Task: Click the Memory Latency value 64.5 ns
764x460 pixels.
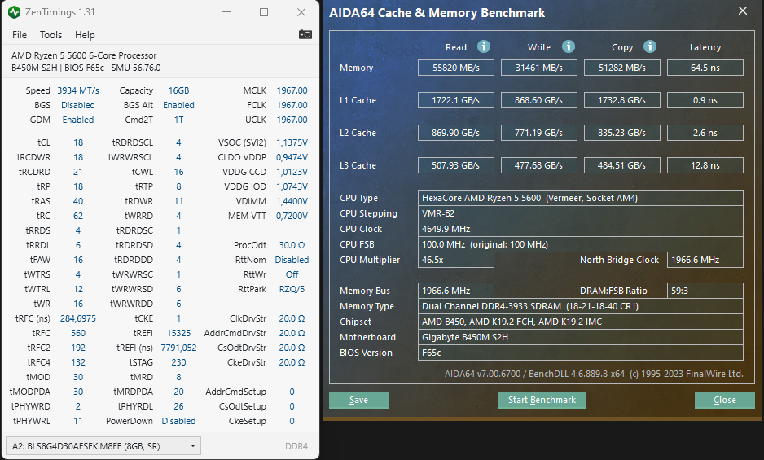Action: coord(705,68)
